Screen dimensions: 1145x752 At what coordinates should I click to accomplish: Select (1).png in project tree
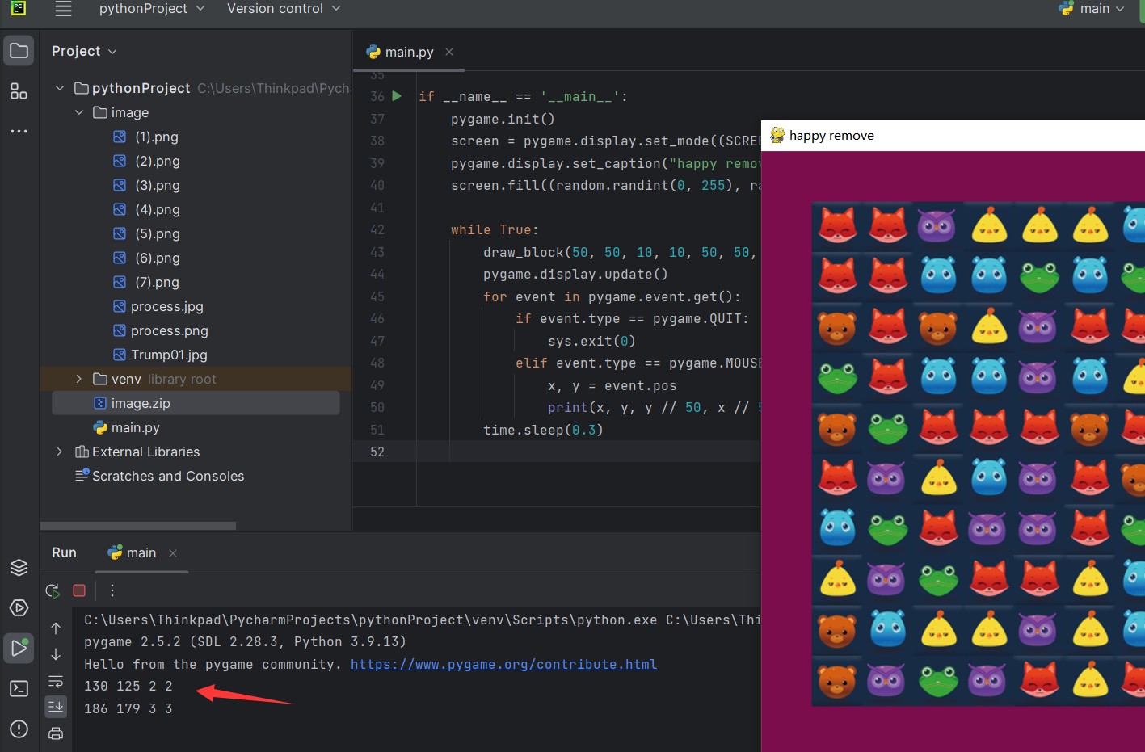click(157, 137)
